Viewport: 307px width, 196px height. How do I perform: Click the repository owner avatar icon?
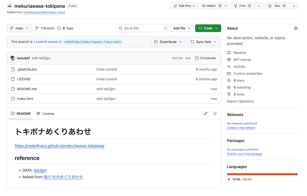[10, 6]
